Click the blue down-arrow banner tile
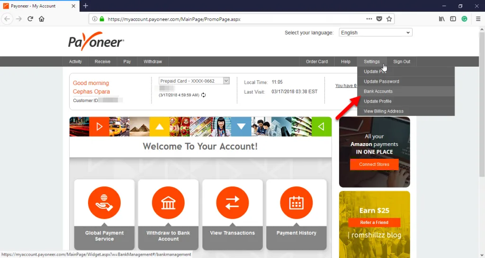This screenshot has width=485, height=258. [x=241, y=127]
